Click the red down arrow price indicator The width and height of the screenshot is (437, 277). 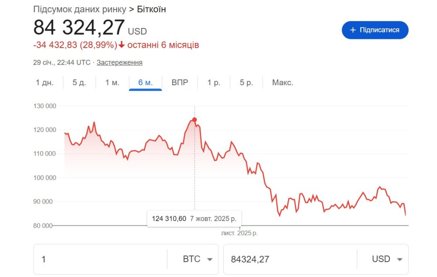(121, 45)
